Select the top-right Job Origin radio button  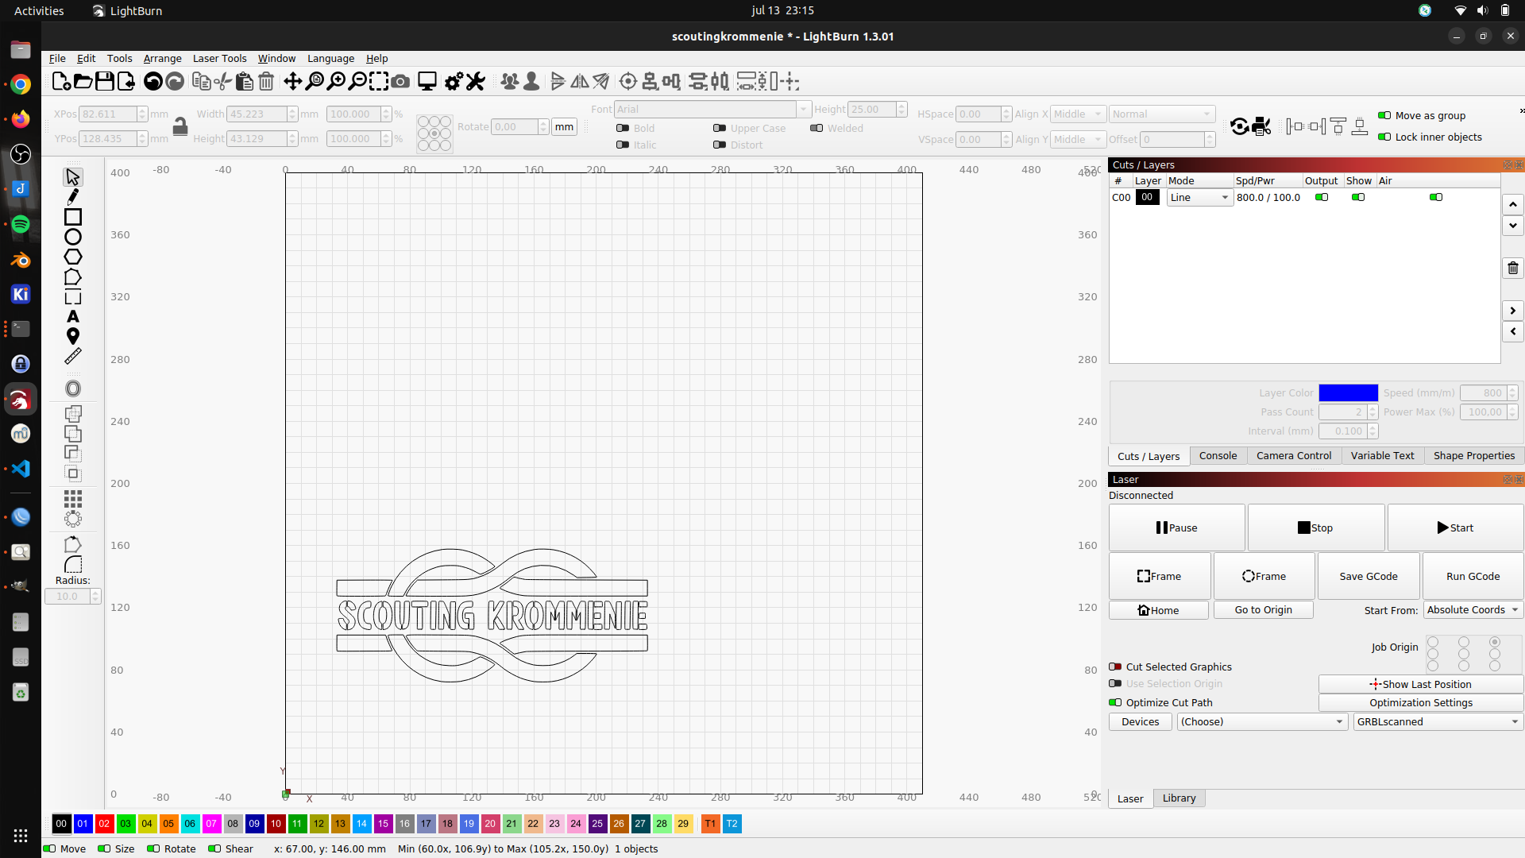(1495, 642)
